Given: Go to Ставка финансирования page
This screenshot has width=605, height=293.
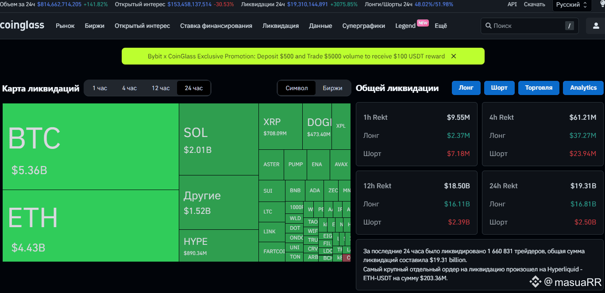Looking at the screenshot, I should coord(216,26).
